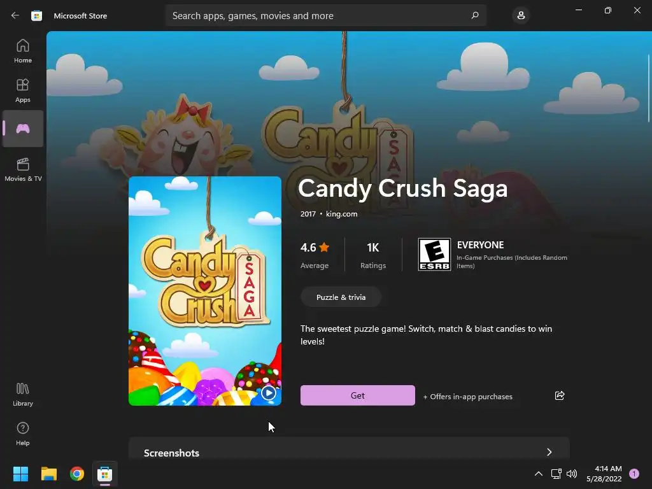Go back using the back arrow
The width and height of the screenshot is (652, 489).
[15, 15]
